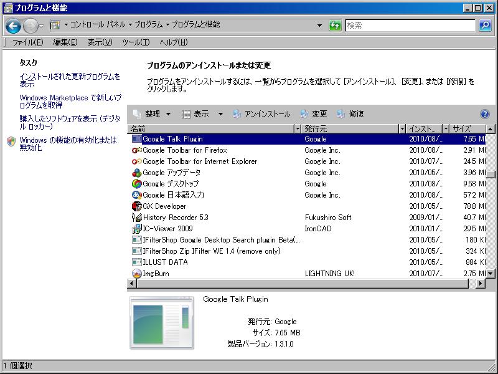Expand the address bar history dropdown arrow
Image resolution: width=498 pixels, height=374 pixels.
point(319,25)
